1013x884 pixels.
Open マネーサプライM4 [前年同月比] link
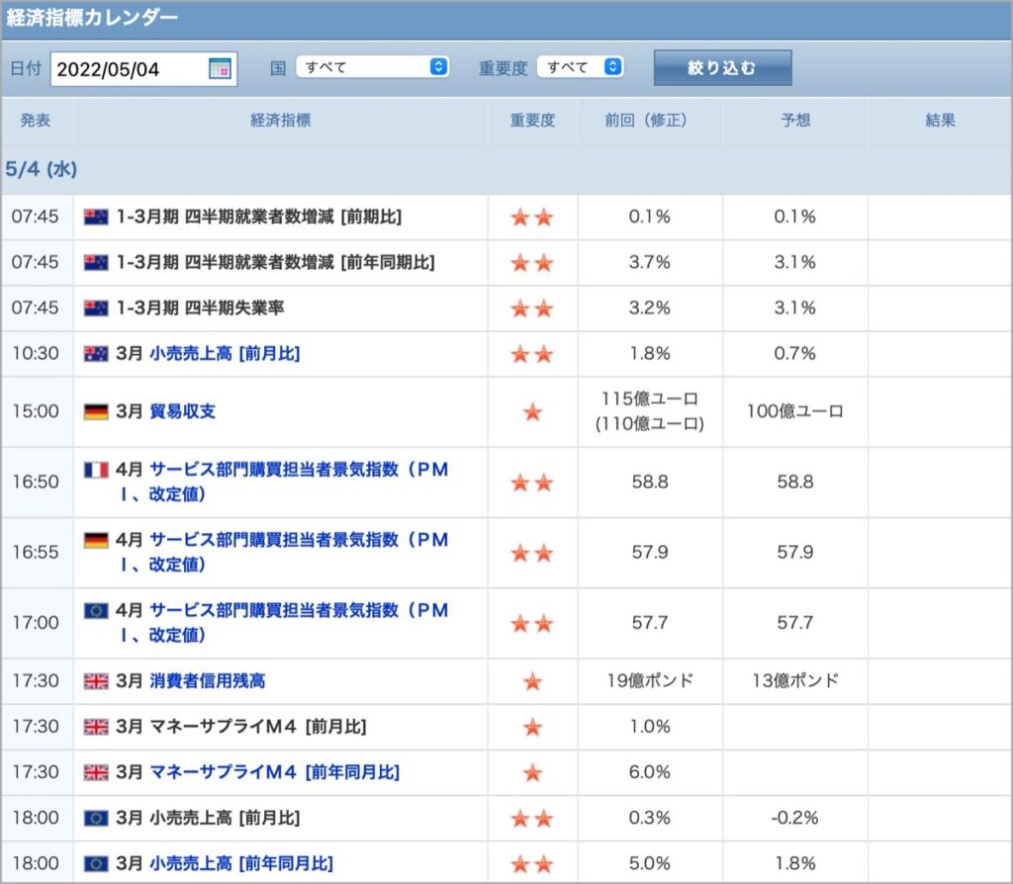pos(275,772)
